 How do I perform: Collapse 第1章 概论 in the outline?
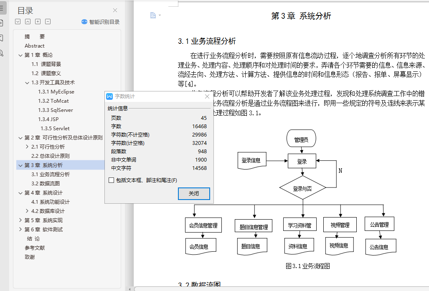(x=20, y=55)
